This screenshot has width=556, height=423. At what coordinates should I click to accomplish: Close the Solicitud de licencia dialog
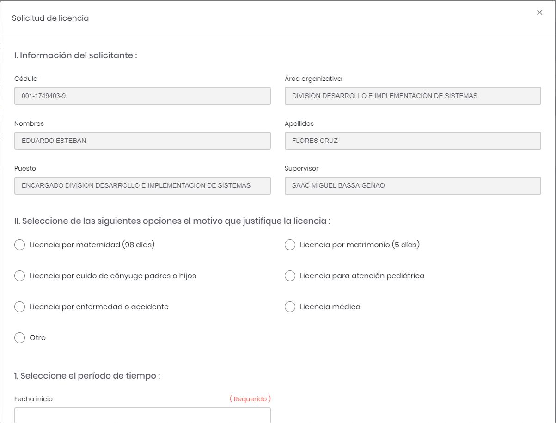539,12
